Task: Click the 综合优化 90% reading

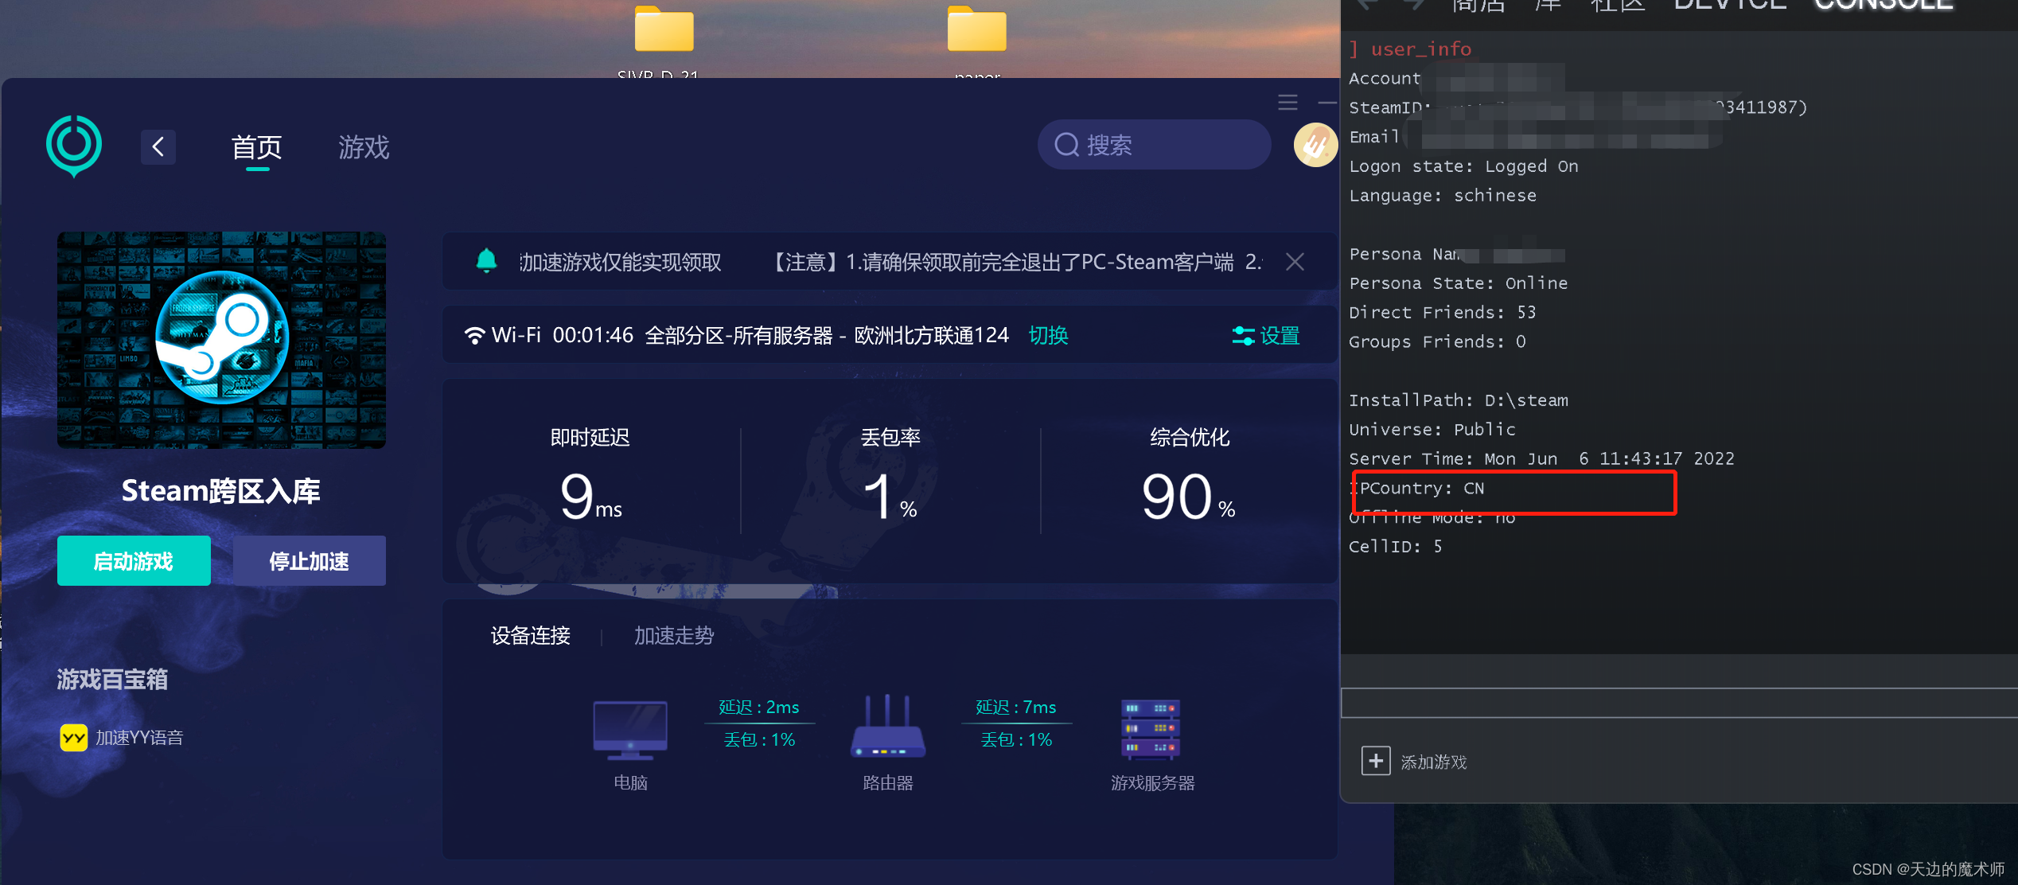Action: point(1189,496)
